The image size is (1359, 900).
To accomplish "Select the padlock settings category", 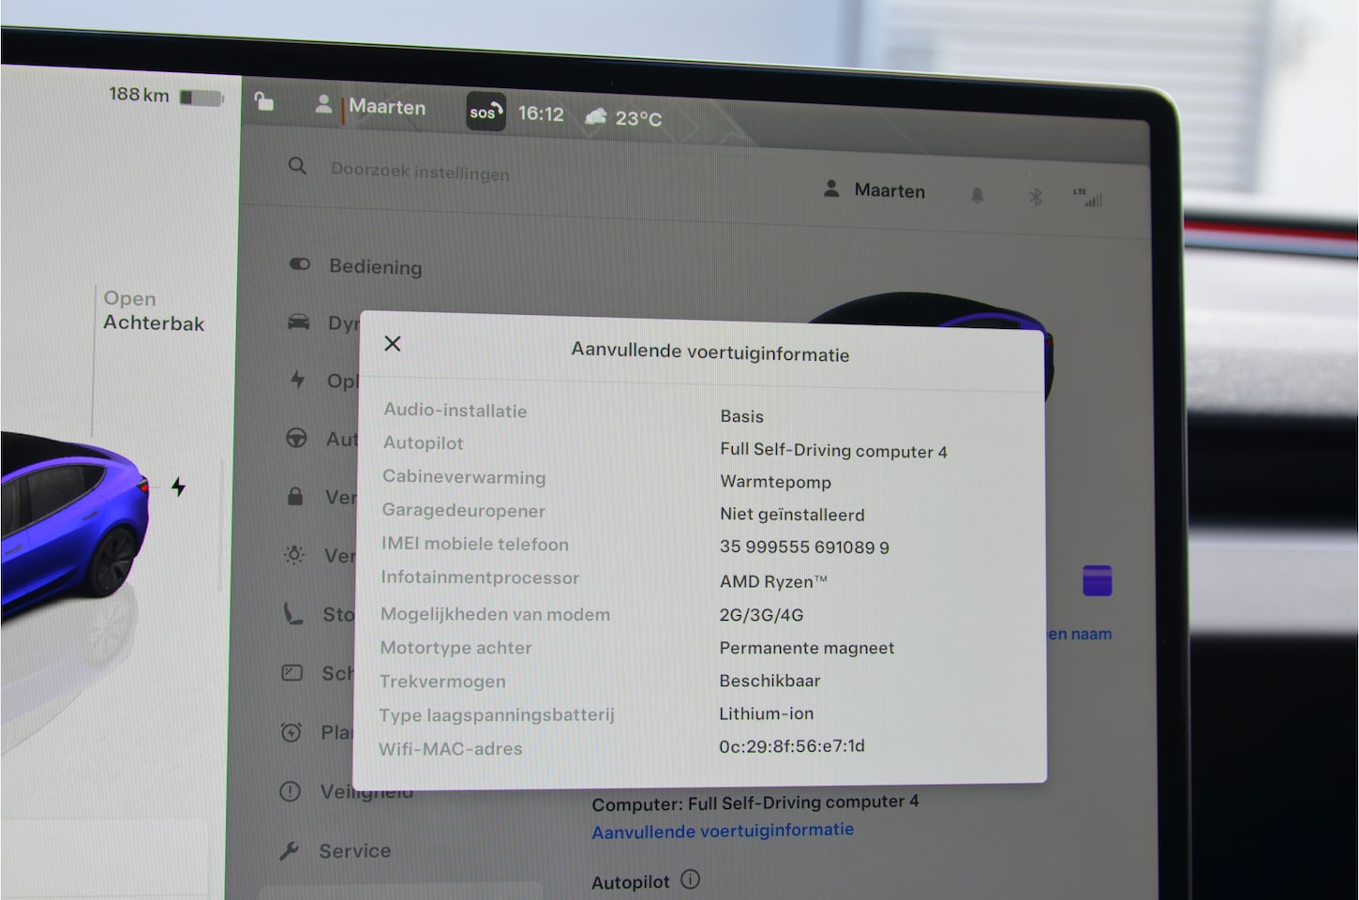I will (295, 496).
